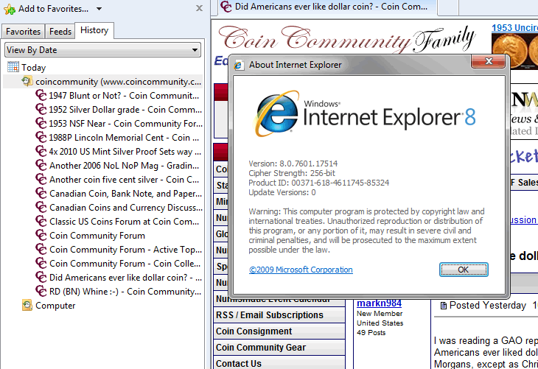Open a new blank browser tab
Screen dimensions: 538x369
coord(448,7)
